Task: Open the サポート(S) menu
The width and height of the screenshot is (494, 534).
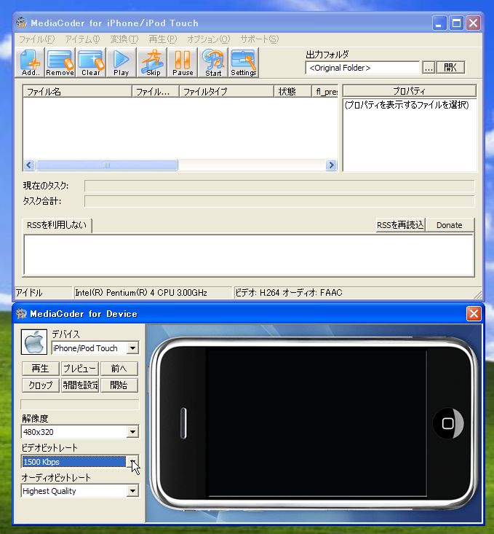Action: point(260,39)
